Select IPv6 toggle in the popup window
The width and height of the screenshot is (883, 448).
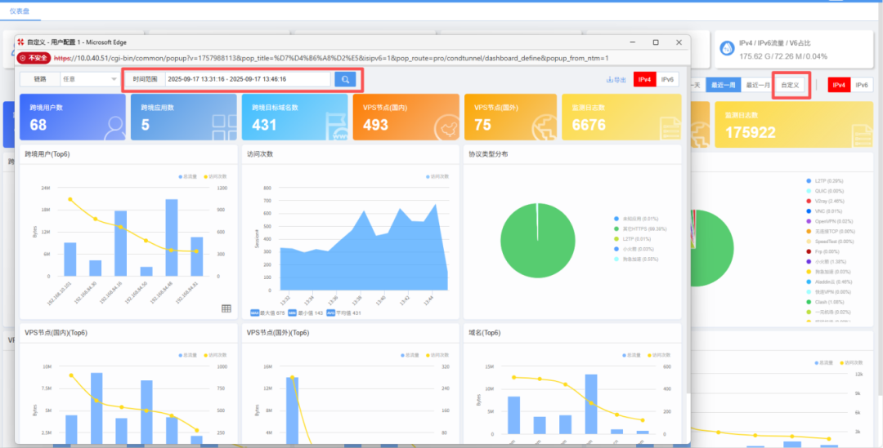point(668,79)
